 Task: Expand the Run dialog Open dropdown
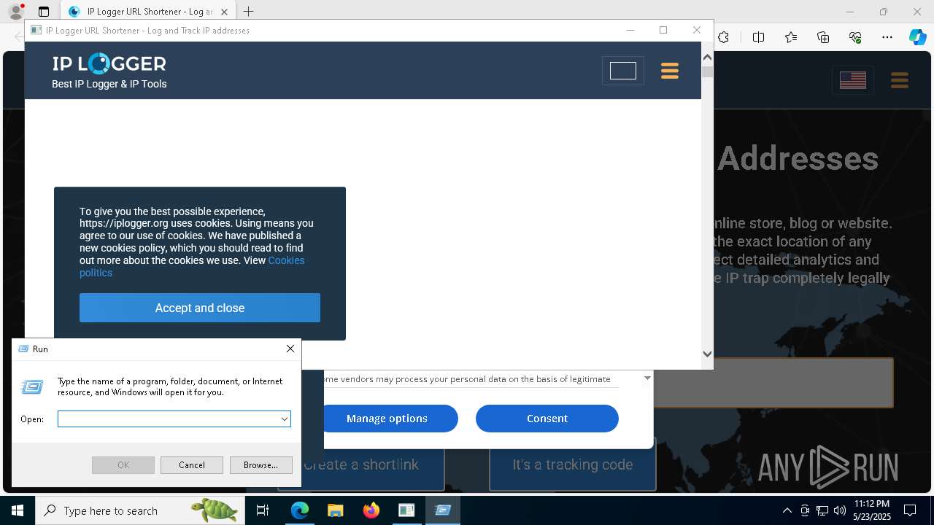click(x=285, y=419)
